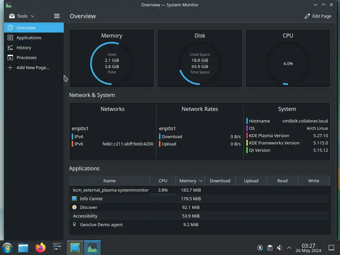Click the KDE Plasma Version entry
The image size is (340, 255).
287,135
